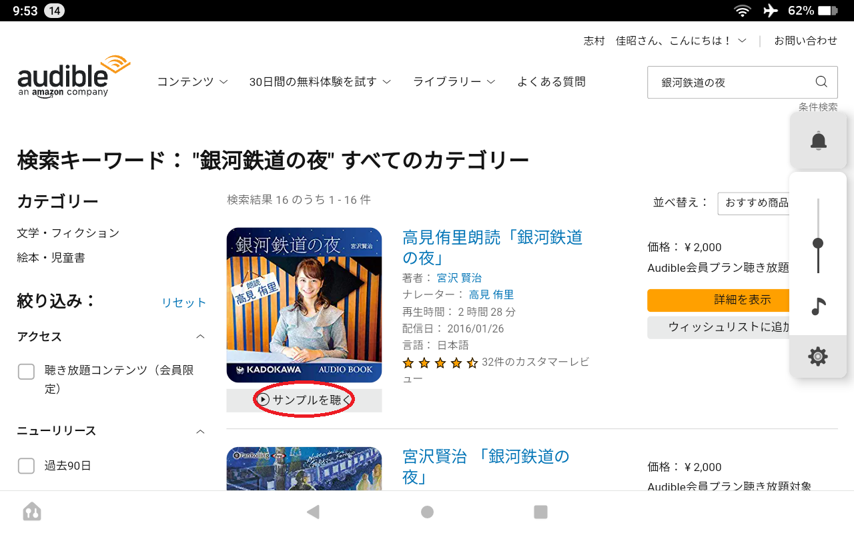
Task: Tap the airplane mode status icon
Action: (x=771, y=11)
